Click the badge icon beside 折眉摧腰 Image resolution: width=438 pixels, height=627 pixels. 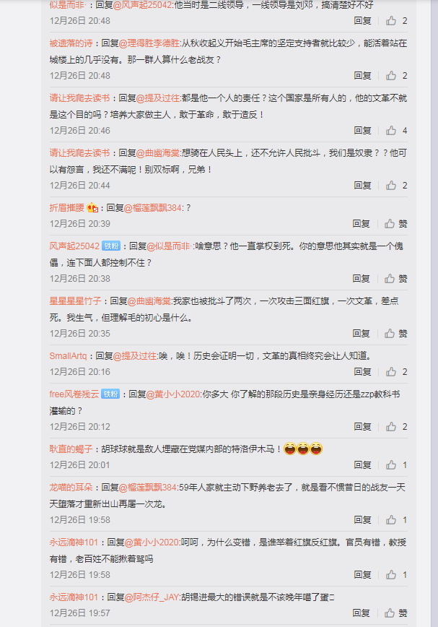point(92,207)
